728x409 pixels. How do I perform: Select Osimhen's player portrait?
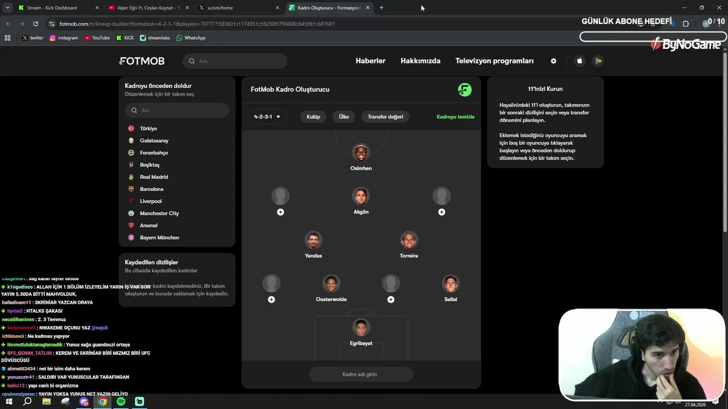[361, 153]
